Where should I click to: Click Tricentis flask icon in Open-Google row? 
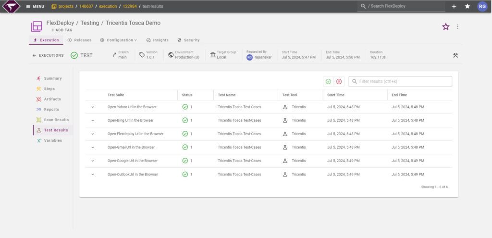[285, 161]
